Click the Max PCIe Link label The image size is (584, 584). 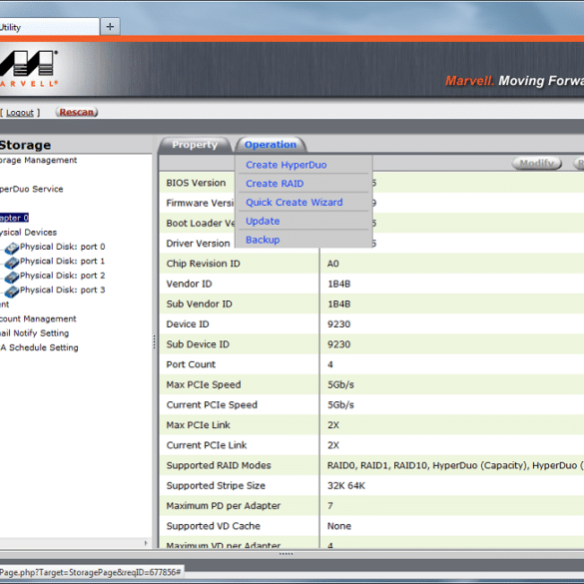pos(198,425)
